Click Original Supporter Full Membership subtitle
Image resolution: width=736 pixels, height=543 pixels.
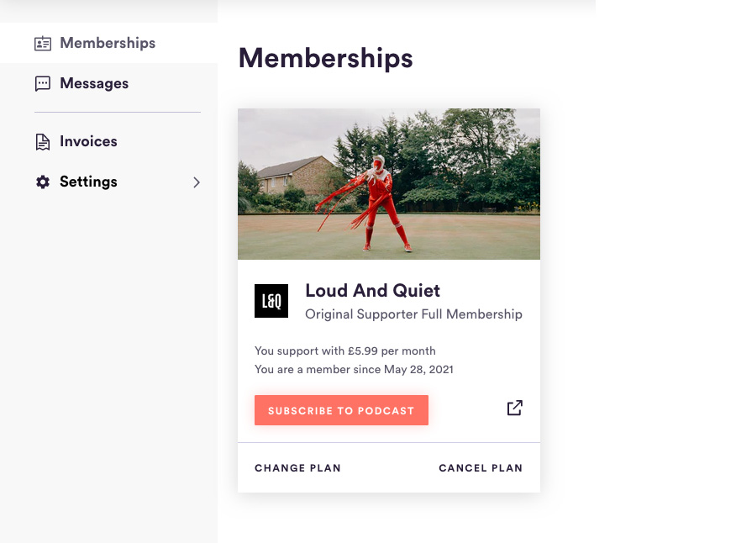(x=413, y=314)
